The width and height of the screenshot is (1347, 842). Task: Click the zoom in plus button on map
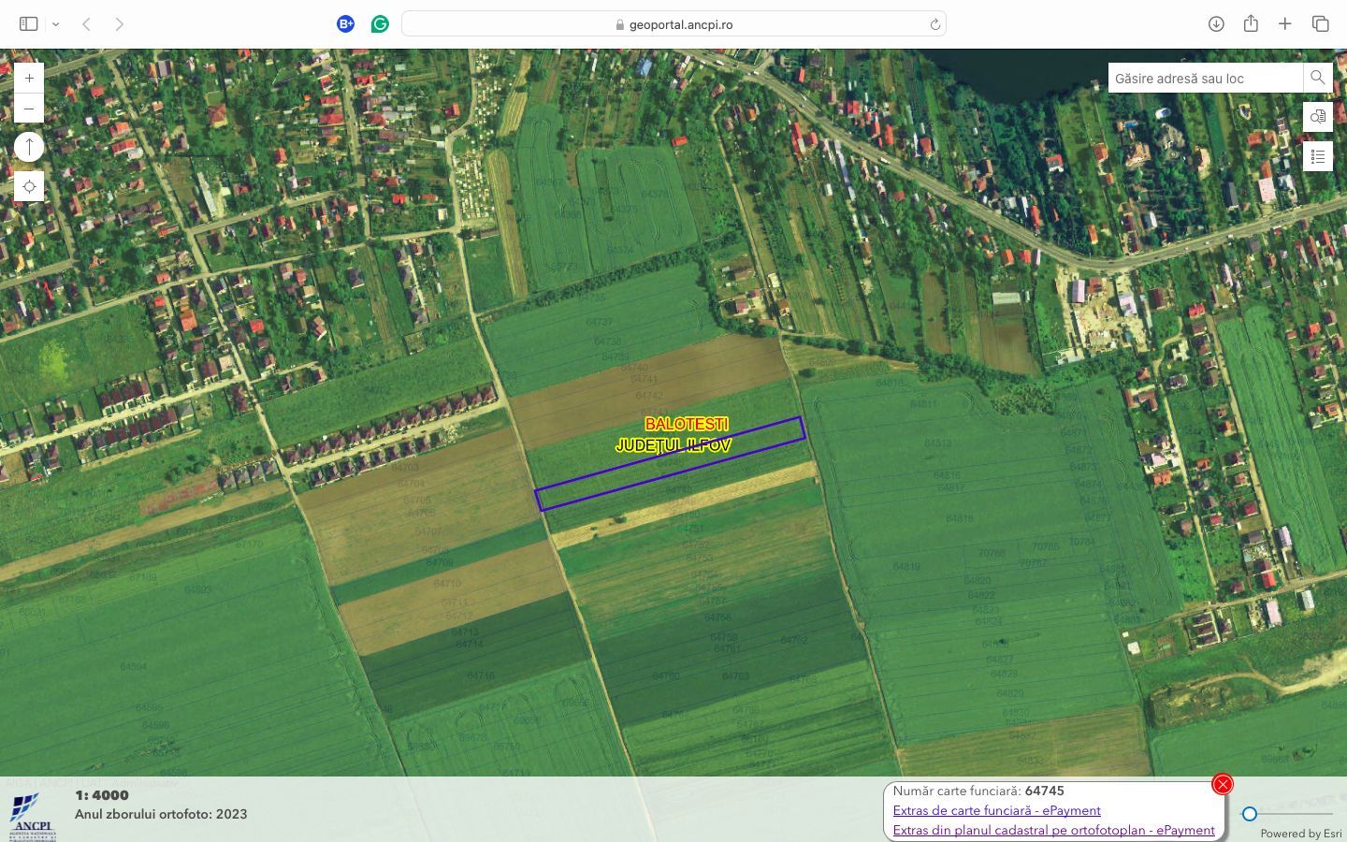pyautogui.click(x=29, y=78)
